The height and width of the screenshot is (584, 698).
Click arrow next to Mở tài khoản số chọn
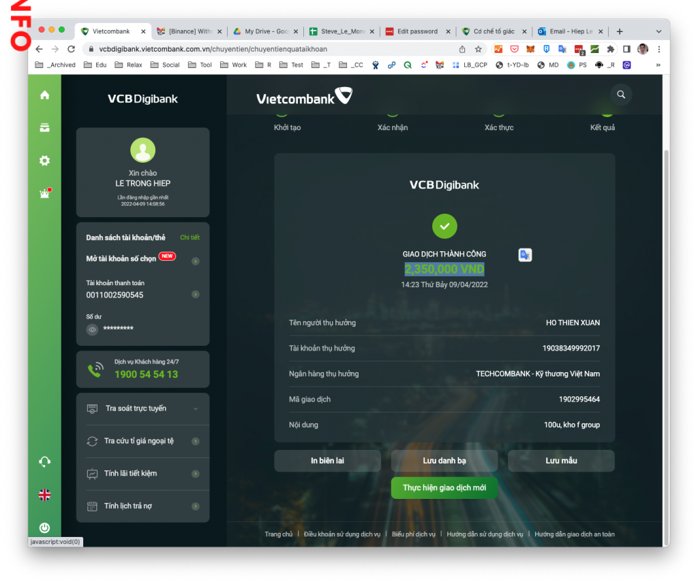point(196,261)
